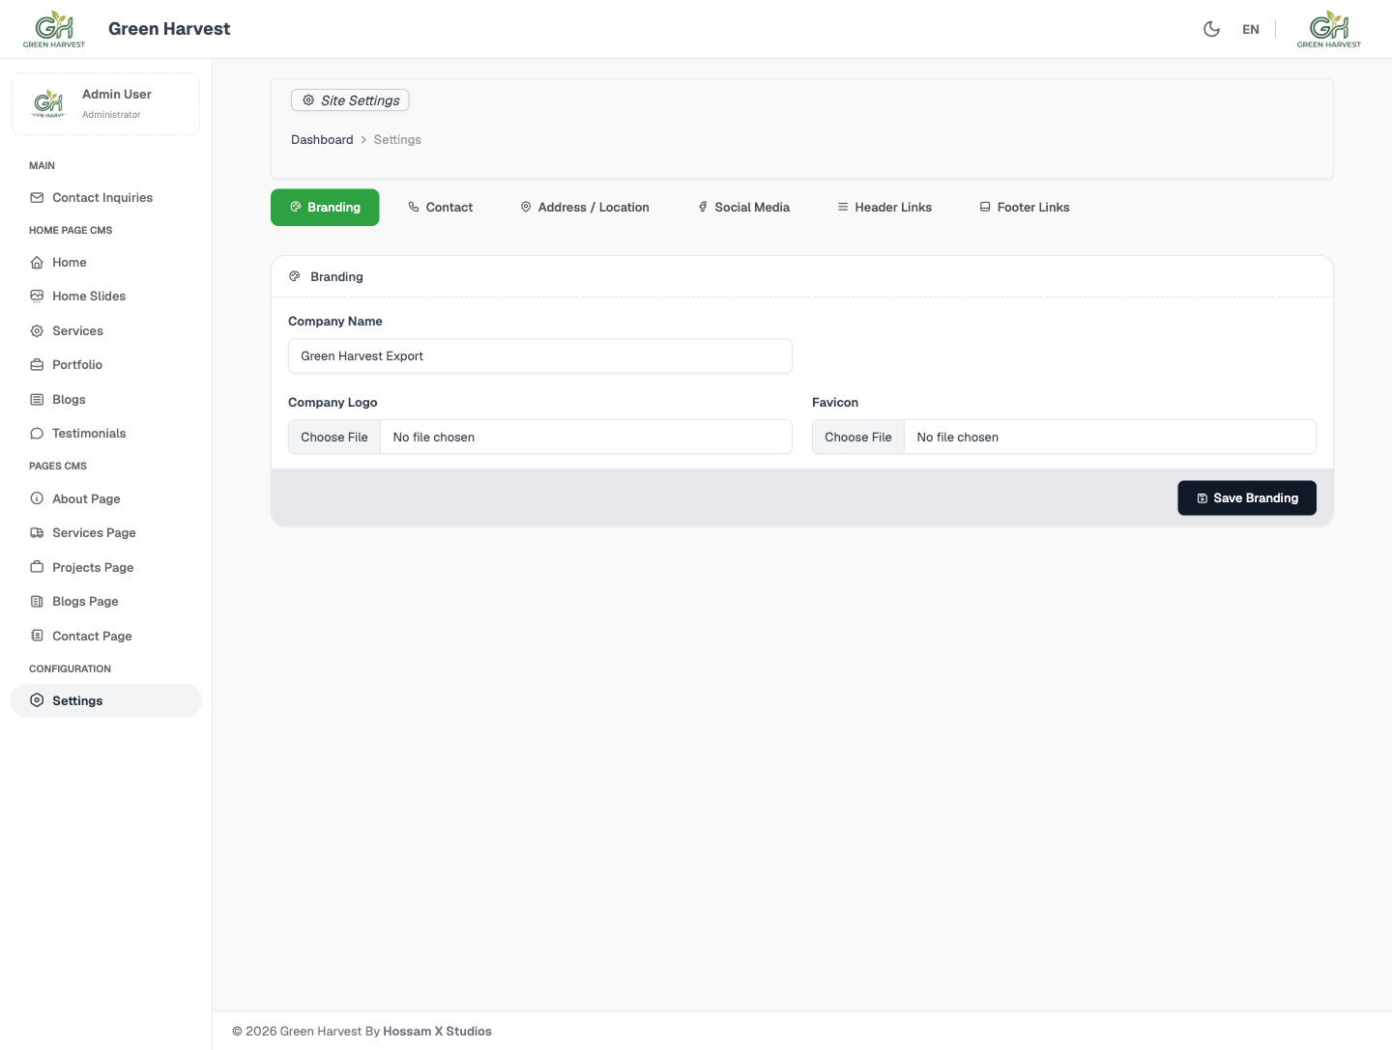This screenshot has width=1392, height=1050.
Task: Switch to the Social Media tab
Action: 743,207
